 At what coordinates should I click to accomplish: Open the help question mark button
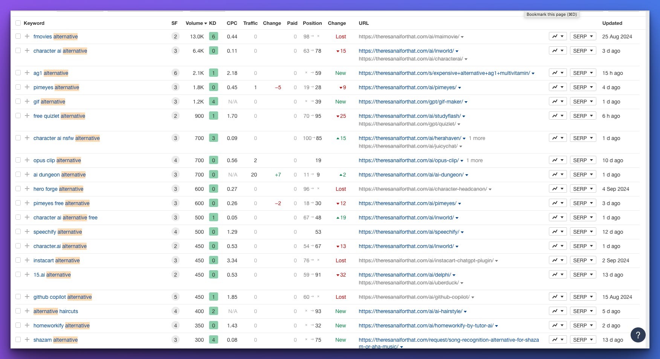(638, 335)
